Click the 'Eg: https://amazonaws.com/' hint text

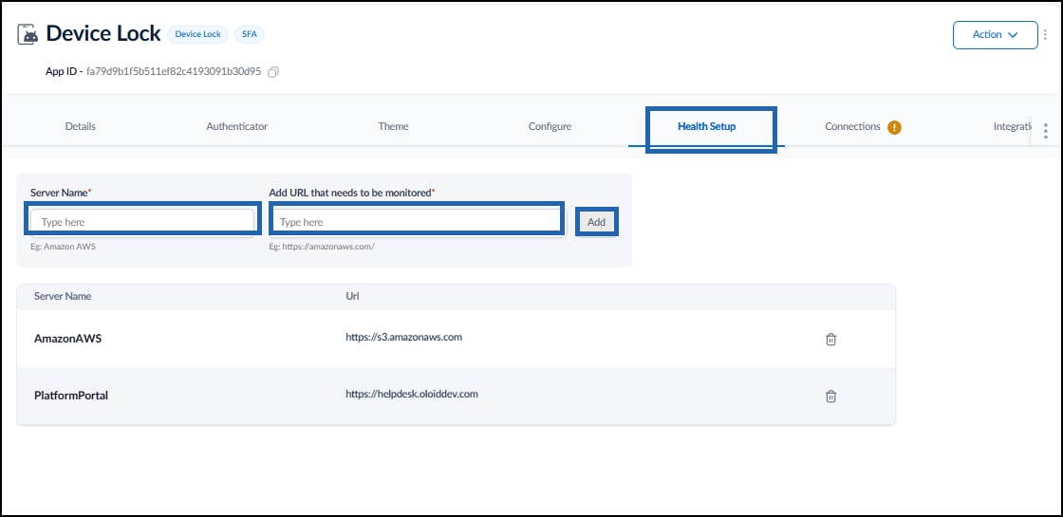point(322,247)
